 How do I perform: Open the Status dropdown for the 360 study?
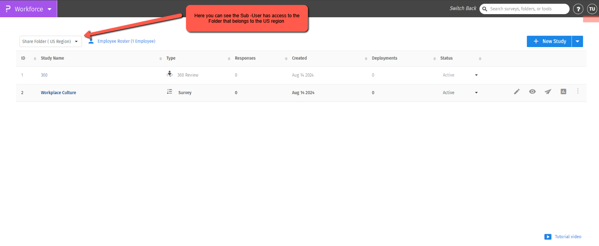click(x=476, y=75)
